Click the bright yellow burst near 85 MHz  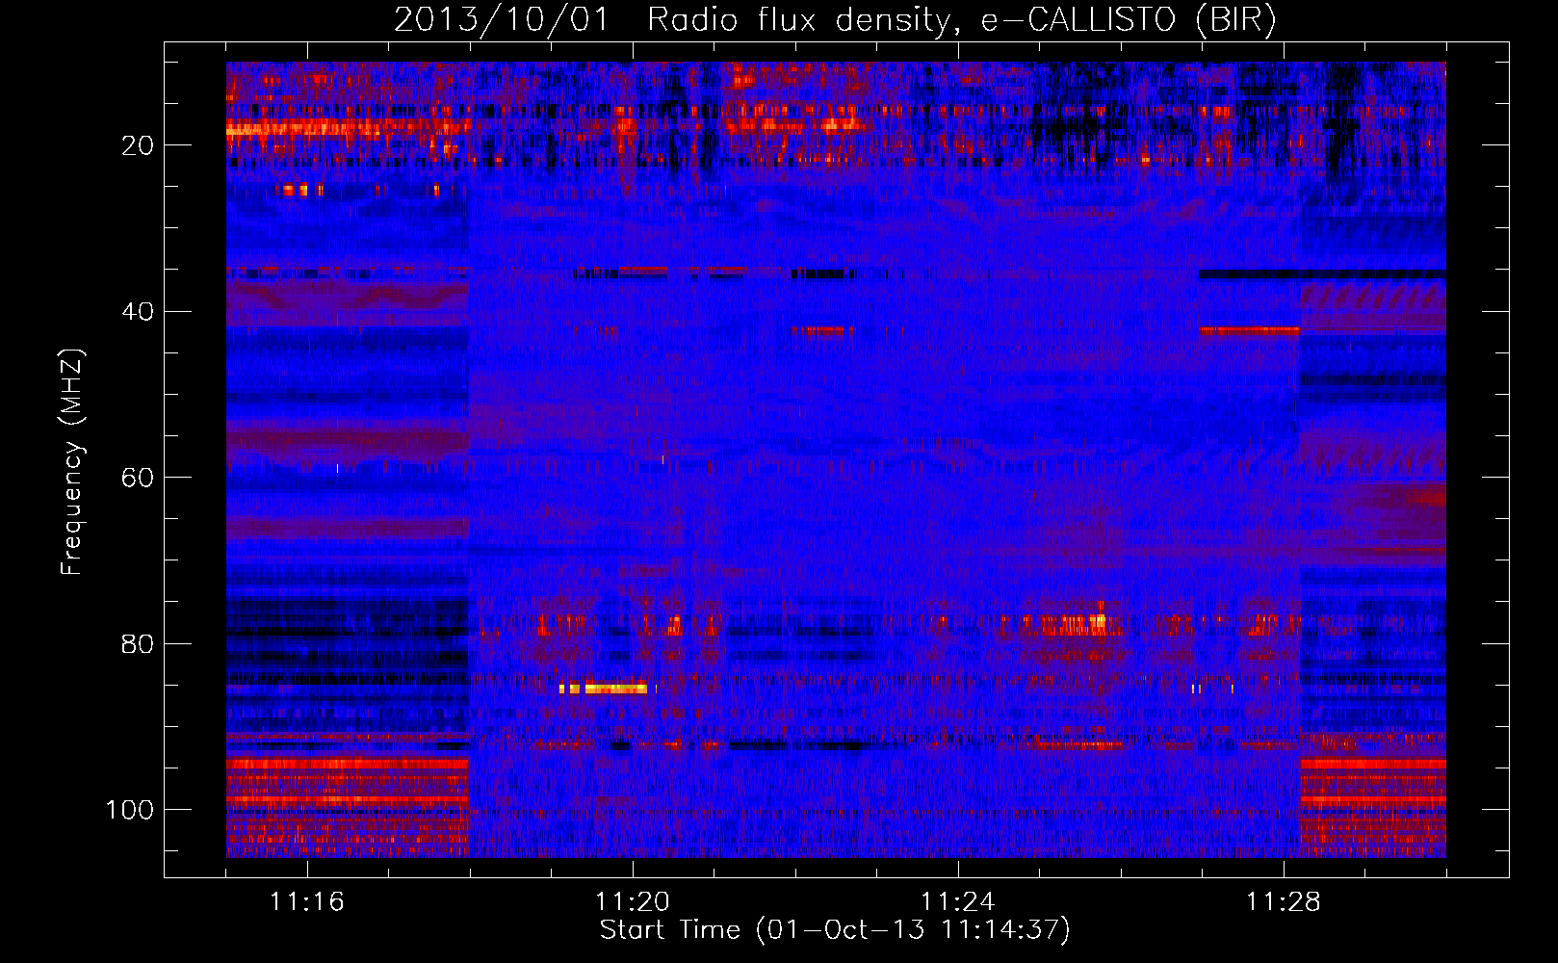click(604, 689)
